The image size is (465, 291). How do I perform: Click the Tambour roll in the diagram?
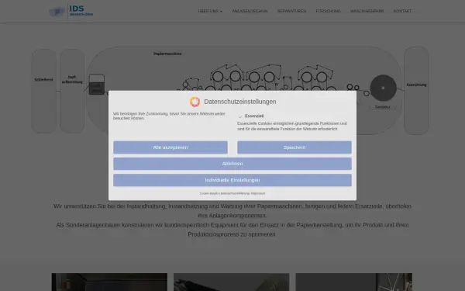point(383,88)
